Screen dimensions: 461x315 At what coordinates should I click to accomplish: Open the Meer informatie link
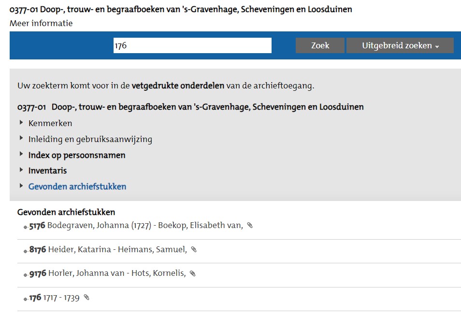(x=41, y=23)
